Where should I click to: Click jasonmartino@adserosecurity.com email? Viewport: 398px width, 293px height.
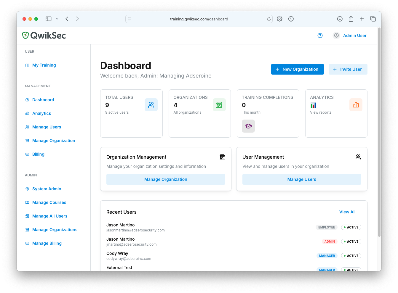tap(135, 230)
